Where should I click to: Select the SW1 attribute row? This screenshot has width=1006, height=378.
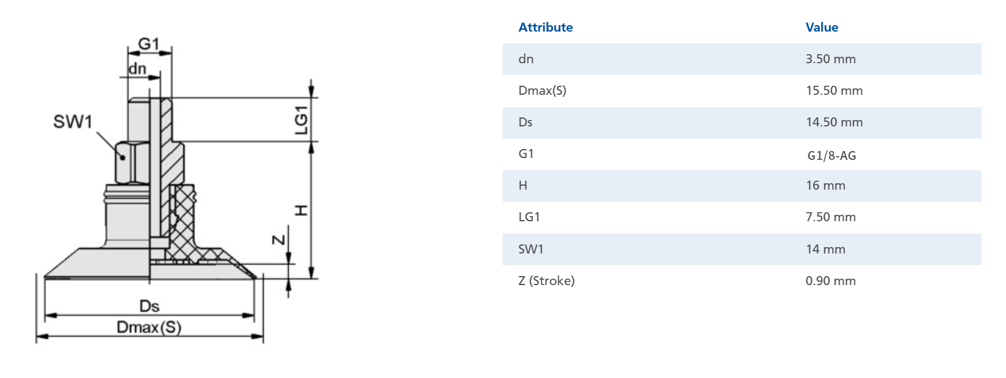point(742,249)
